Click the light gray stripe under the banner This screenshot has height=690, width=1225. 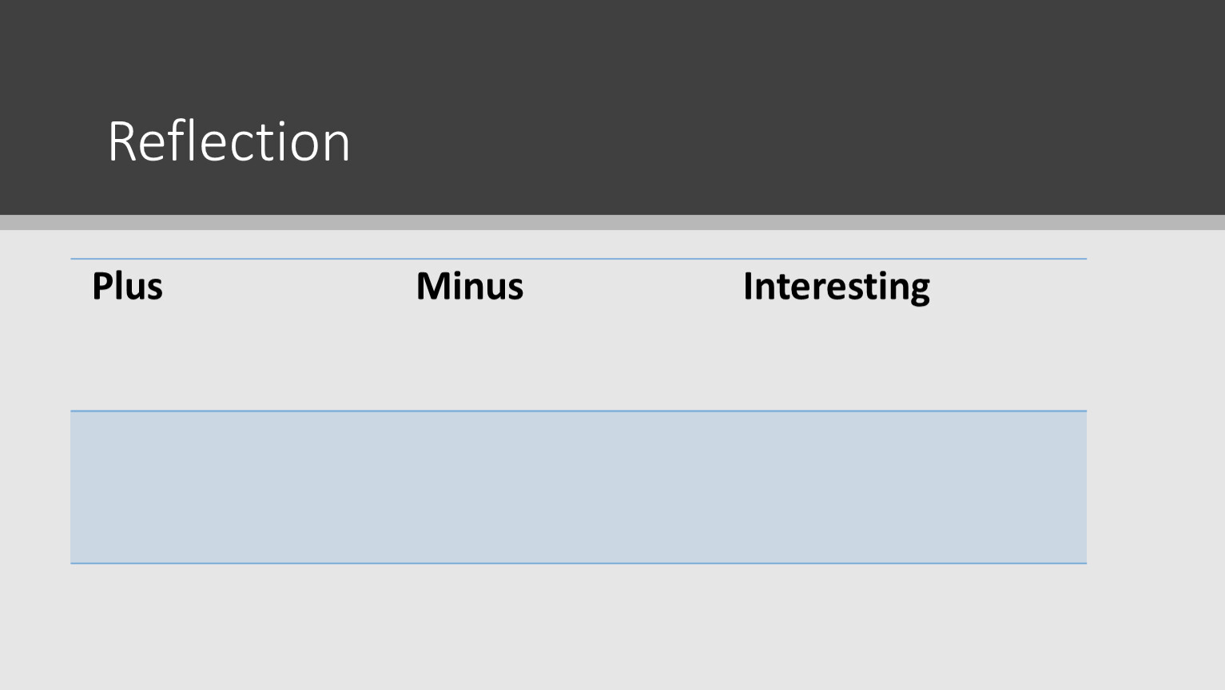[x=612, y=222]
